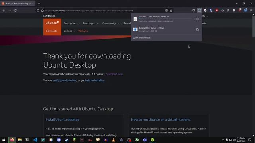The image size is (255, 143).
Task: Open the help on installing link
Action: (x=95, y=80)
